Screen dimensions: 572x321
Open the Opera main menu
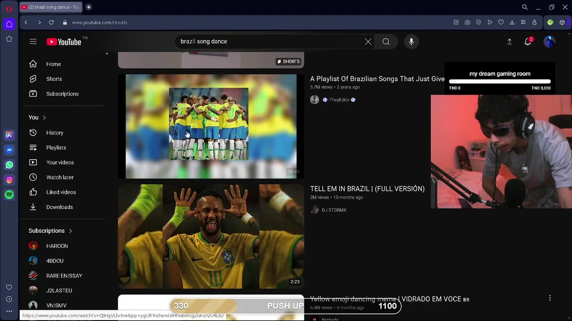[x=9, y=8]
